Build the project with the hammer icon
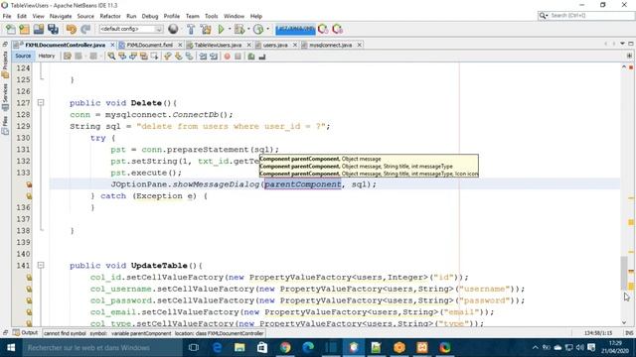636x357 pixels. pyautogui.click(x=191, y=29)
